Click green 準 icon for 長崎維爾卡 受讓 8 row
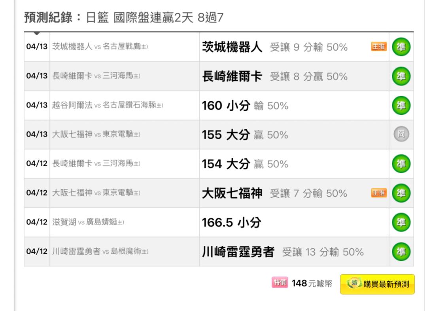427x311 pixels. coord(401,76)
